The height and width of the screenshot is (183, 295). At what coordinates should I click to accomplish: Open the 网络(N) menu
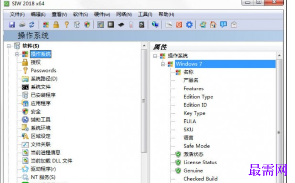(x=124, y=14)
